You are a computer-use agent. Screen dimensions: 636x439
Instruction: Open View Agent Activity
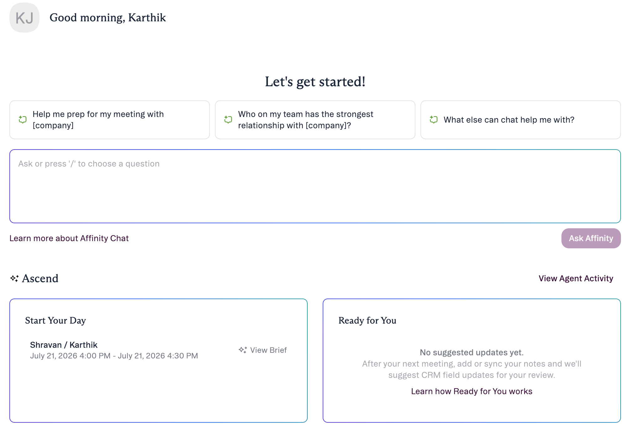576,278
